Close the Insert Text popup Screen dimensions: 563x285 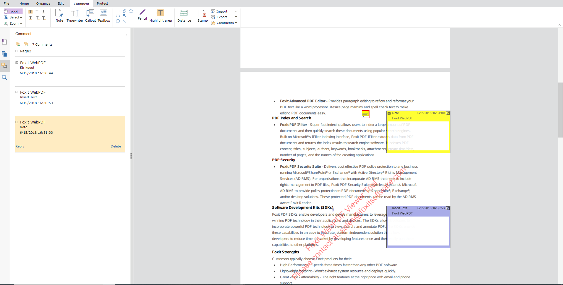pos(448,208)
